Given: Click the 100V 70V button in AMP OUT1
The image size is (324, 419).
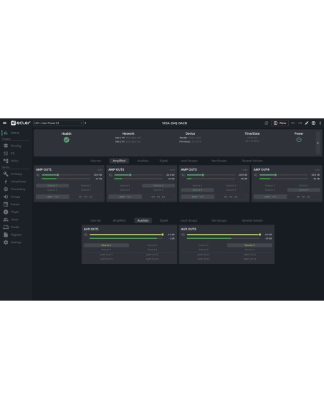Looking at the screenshot, I should click(x=52, y=197).
